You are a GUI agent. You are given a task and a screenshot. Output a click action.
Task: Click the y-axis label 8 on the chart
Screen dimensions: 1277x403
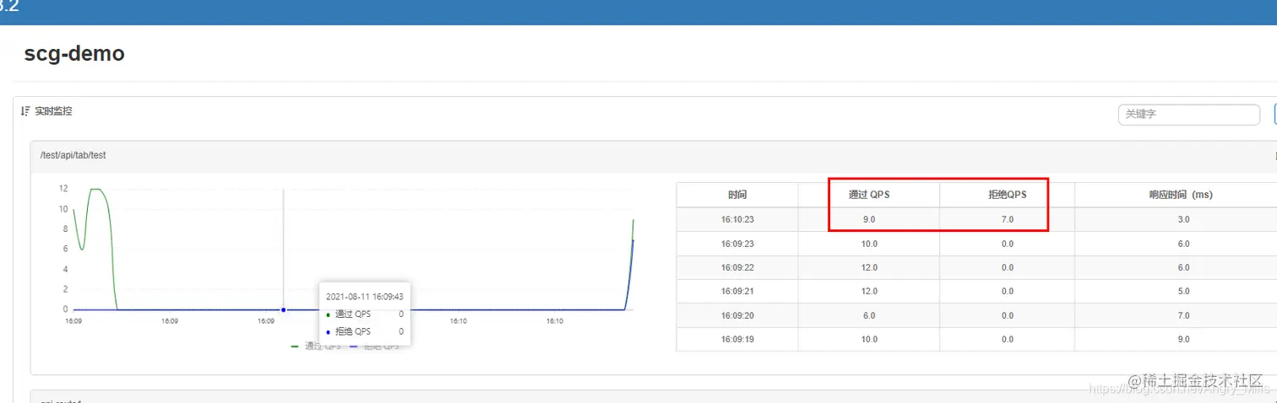(65, 229)
